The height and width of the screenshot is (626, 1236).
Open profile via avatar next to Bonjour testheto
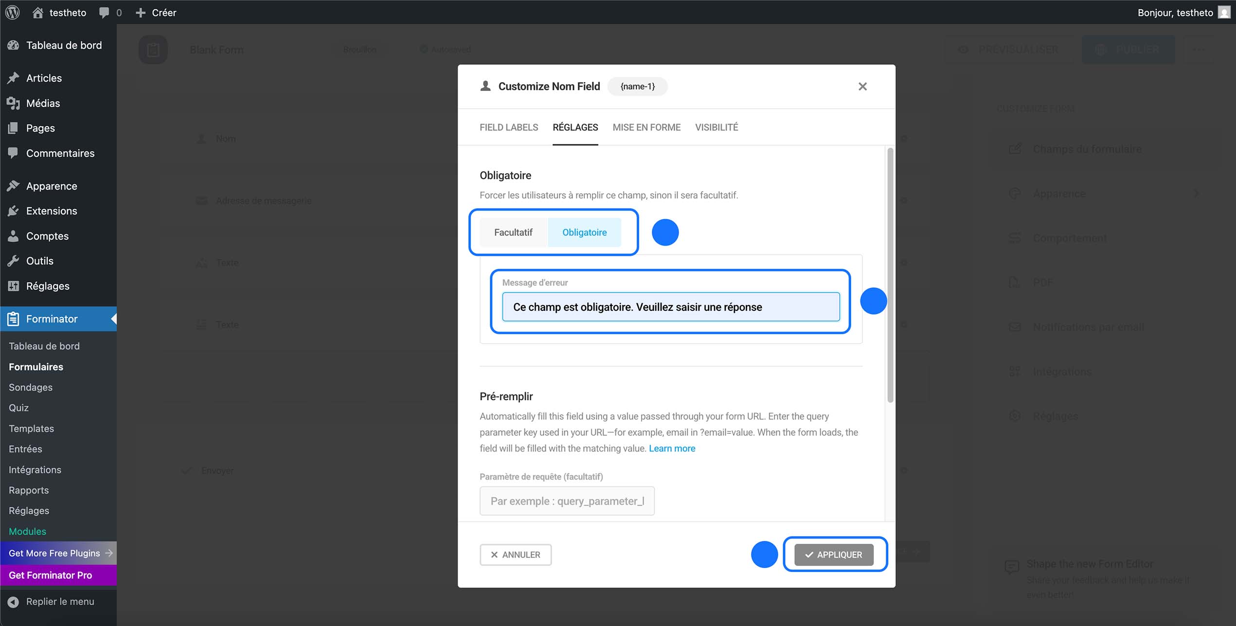click(x=1224, y=12)
